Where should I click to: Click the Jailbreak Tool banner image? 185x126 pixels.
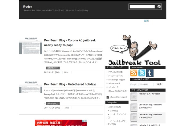coord(134,50)
